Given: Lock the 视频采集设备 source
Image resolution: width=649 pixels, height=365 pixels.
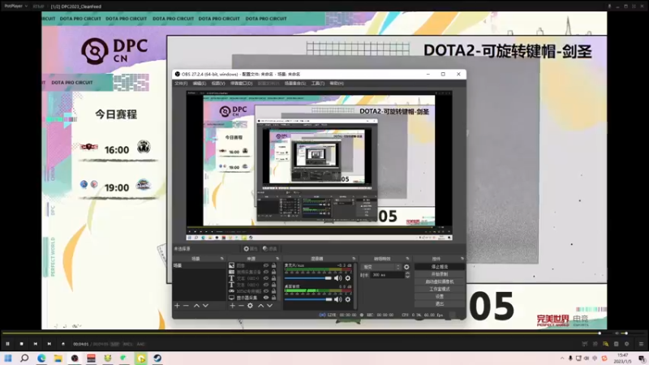Looking at the screenshot, I should point(273,272).
